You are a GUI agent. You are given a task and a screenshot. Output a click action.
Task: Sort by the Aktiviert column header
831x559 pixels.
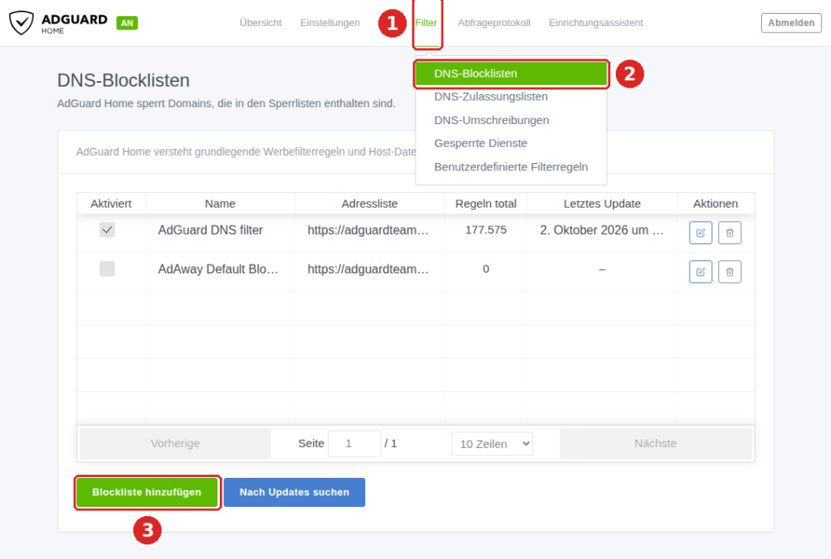110,204
